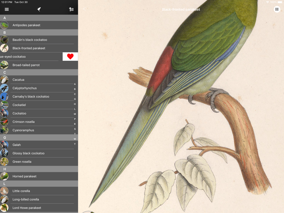Viewport: 284px width, 213px height.
Task: Jump to index letter Y
Action: pos(75,144)
